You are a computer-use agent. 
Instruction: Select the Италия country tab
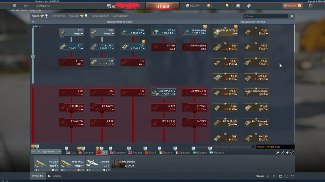(166, 153)
